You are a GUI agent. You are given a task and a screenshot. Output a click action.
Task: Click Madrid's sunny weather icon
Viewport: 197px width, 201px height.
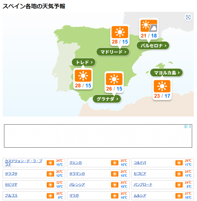point(120,32)
